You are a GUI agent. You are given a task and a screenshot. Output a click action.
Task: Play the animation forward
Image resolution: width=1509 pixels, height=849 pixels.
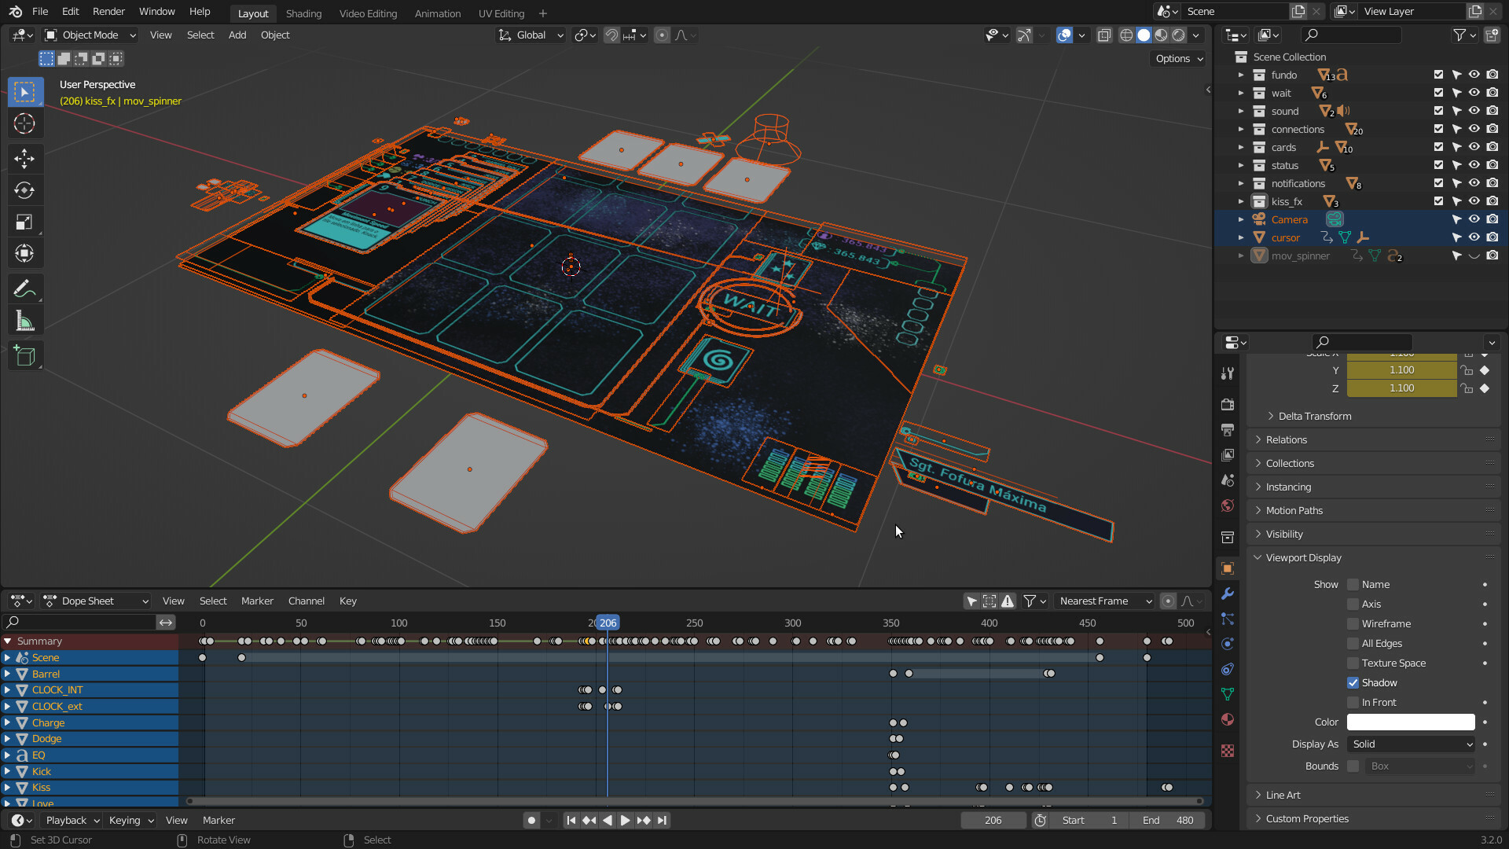click(x=625, y=821)
